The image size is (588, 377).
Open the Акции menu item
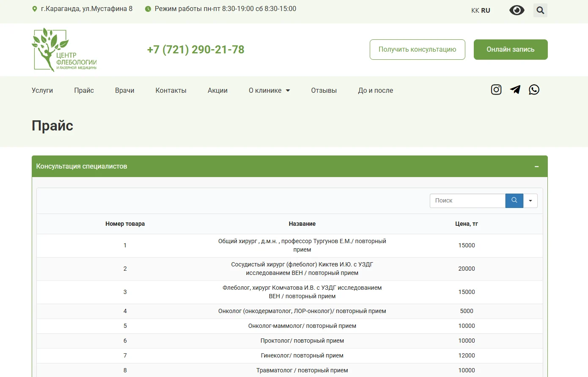point(217,91)
